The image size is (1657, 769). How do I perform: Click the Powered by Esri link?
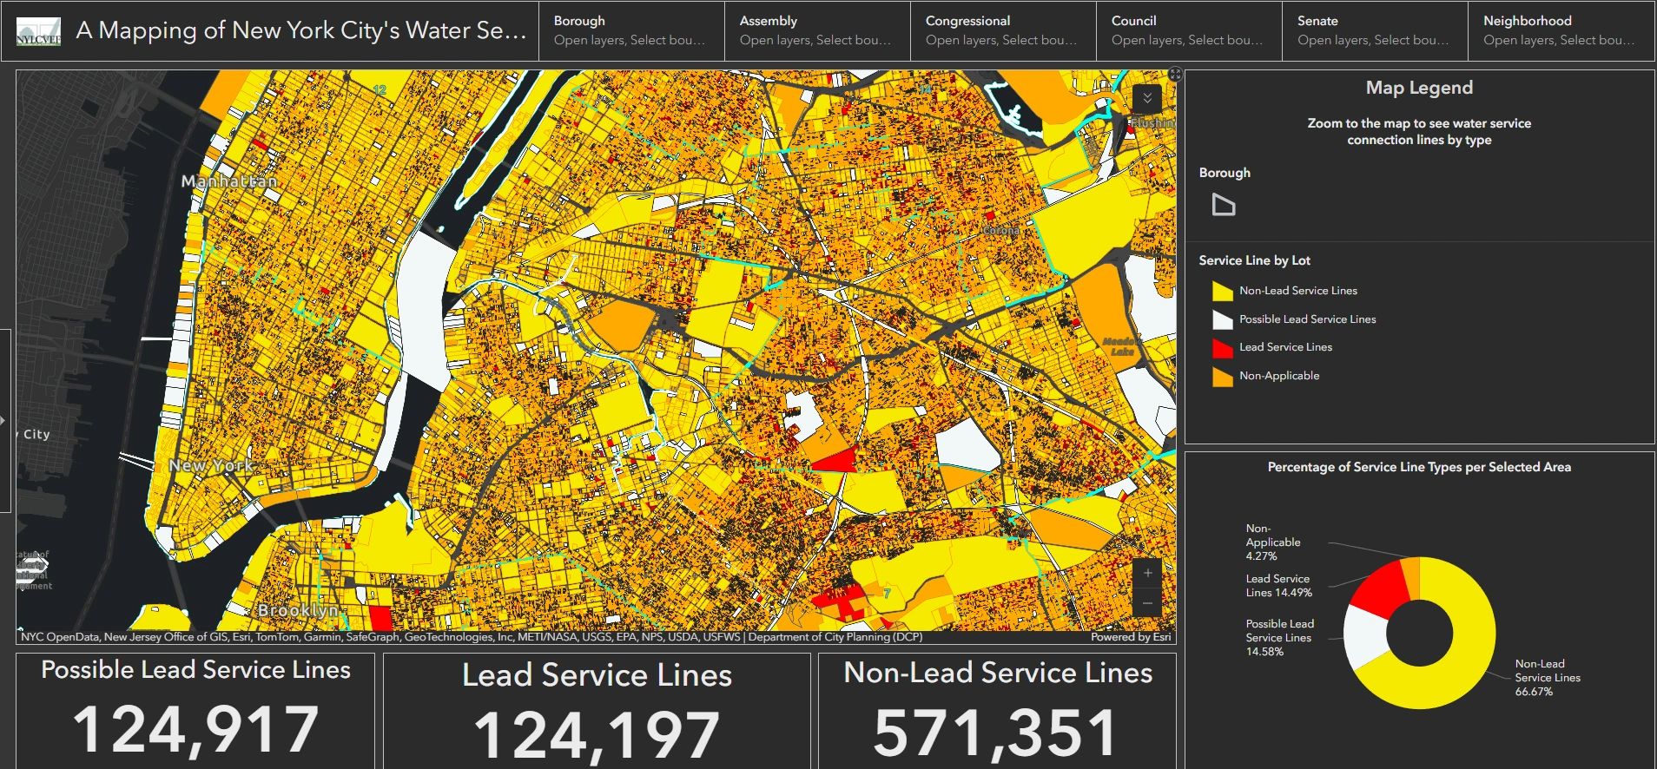coord(1130,637)
